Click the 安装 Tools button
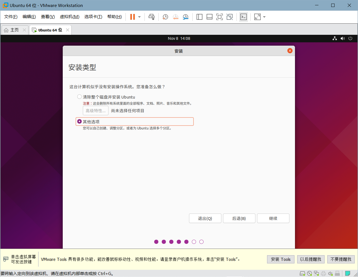This screenshot has height=277, width=358. pyautogui.click(x=280, y=259)
